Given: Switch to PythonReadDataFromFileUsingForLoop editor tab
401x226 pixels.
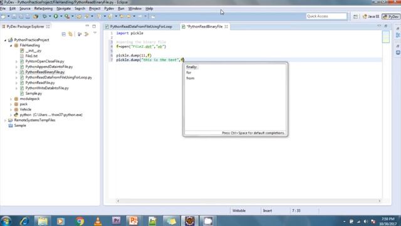Looking at the screenshot, I should (141, 26).
